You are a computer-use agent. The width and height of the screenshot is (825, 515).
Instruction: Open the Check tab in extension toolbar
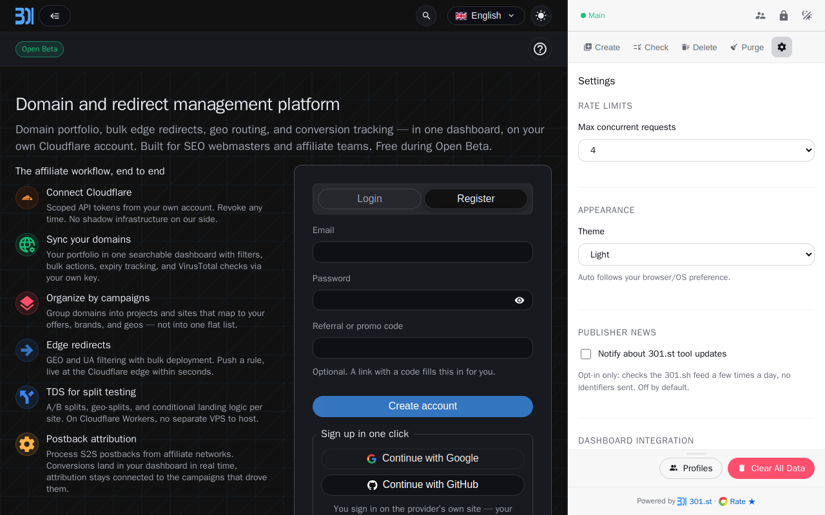pos(651,47)
